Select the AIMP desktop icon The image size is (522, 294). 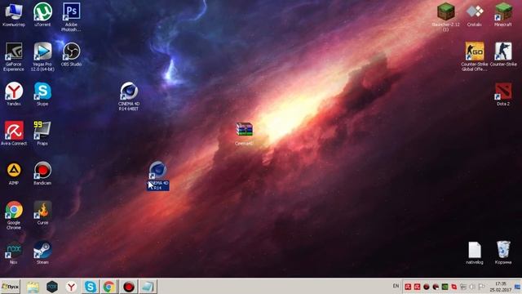tap(14, 173)
